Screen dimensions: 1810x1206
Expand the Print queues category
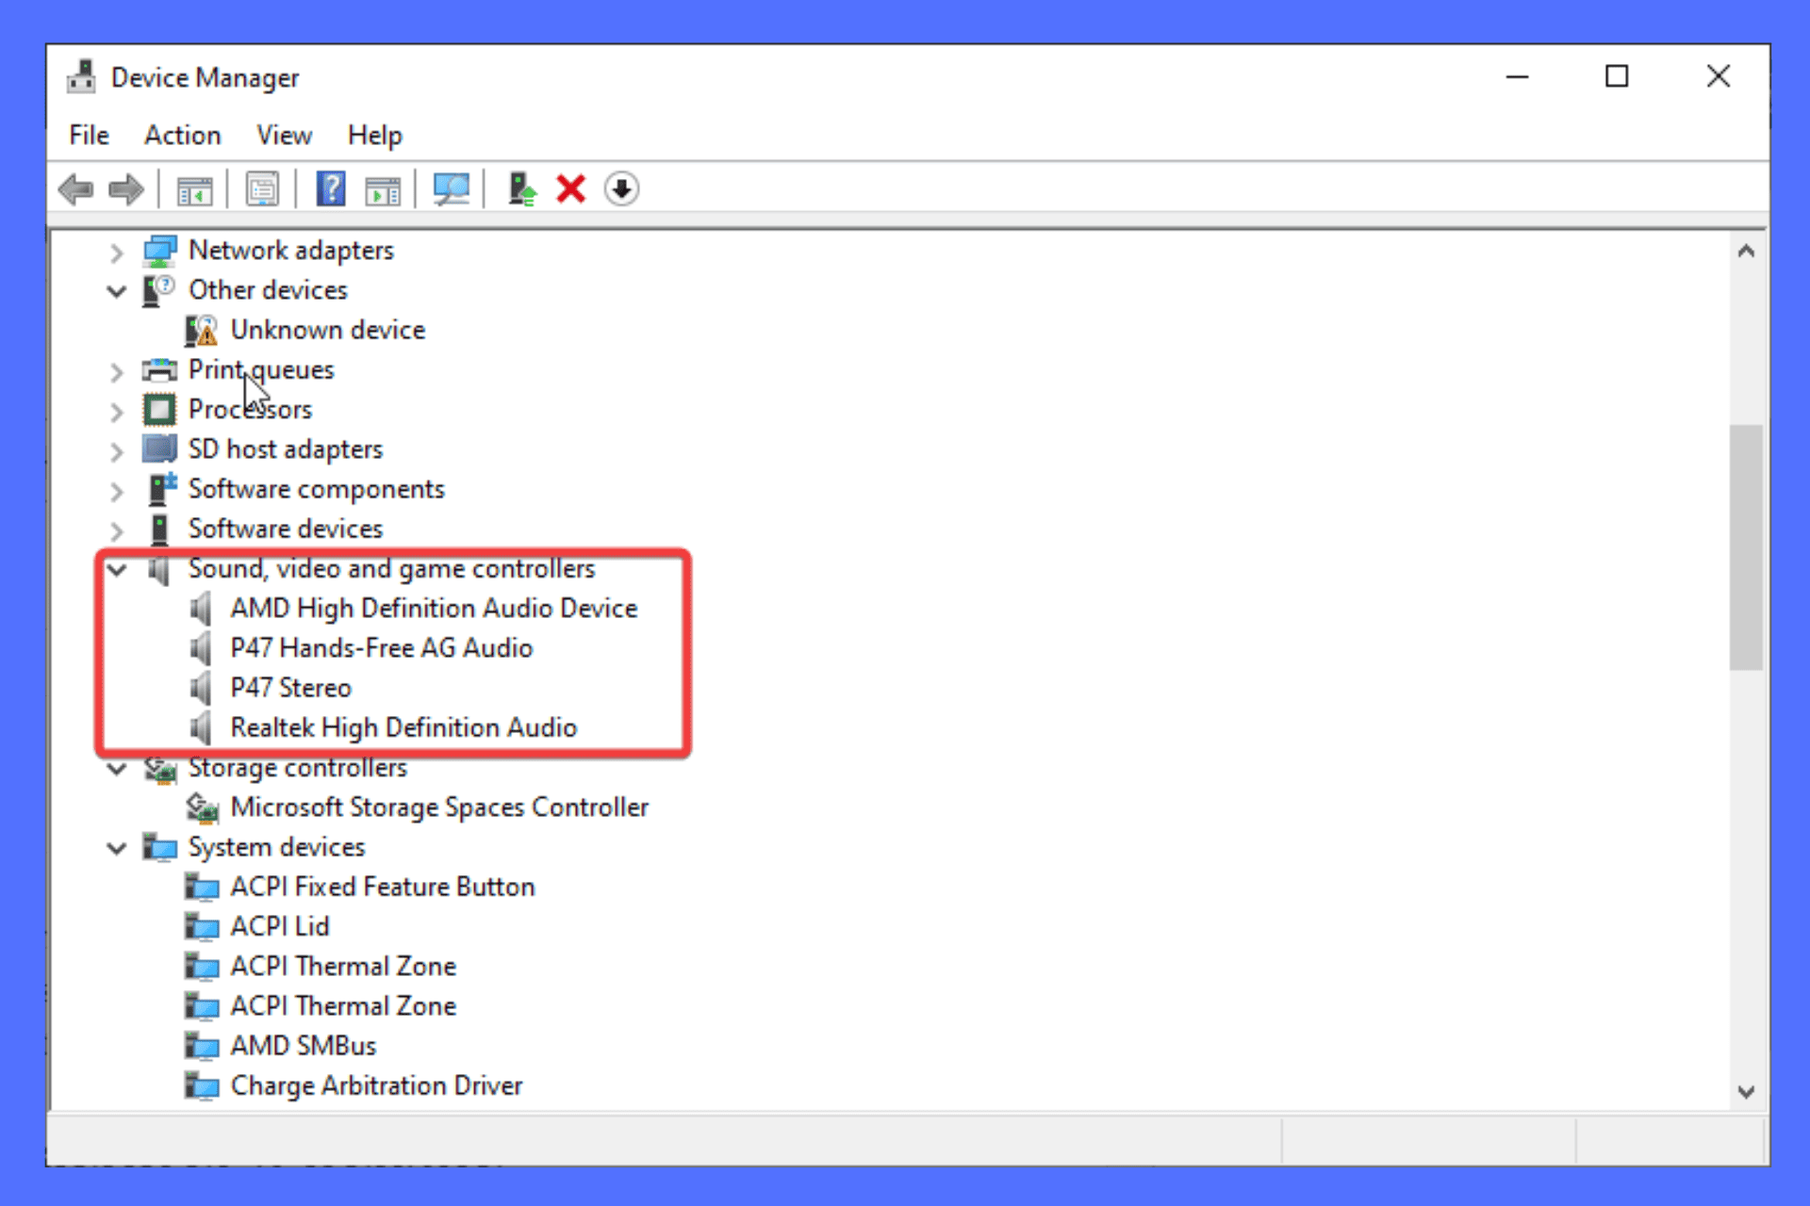(x=116, y=370)
